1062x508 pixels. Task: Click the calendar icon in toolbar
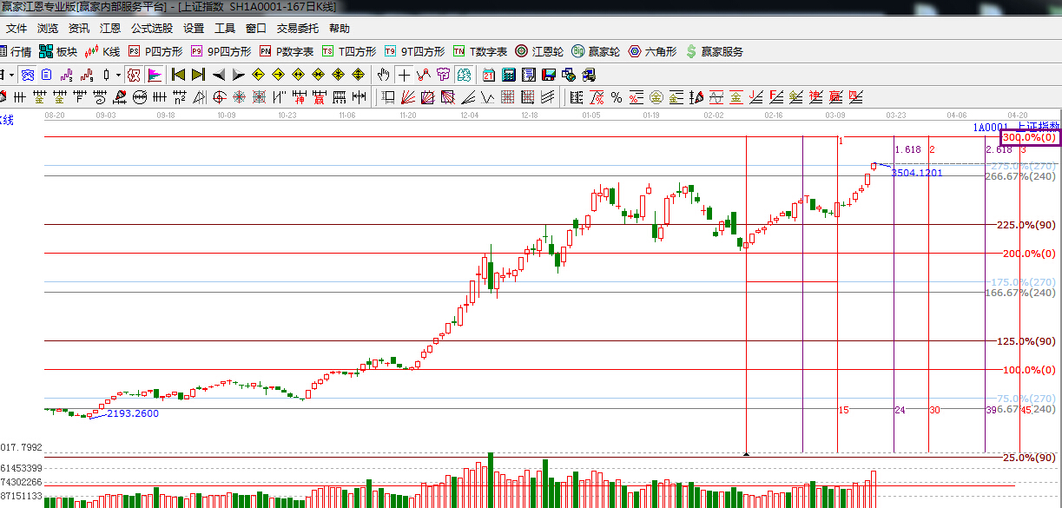click(x=489, y=75)
